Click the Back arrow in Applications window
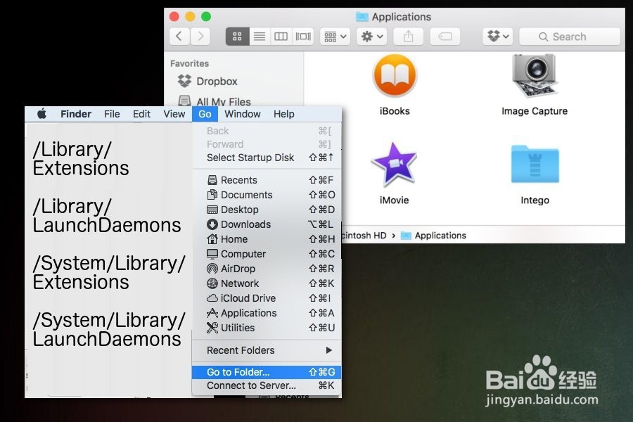This screenshot has width=633, height=422. click(179, 37)
